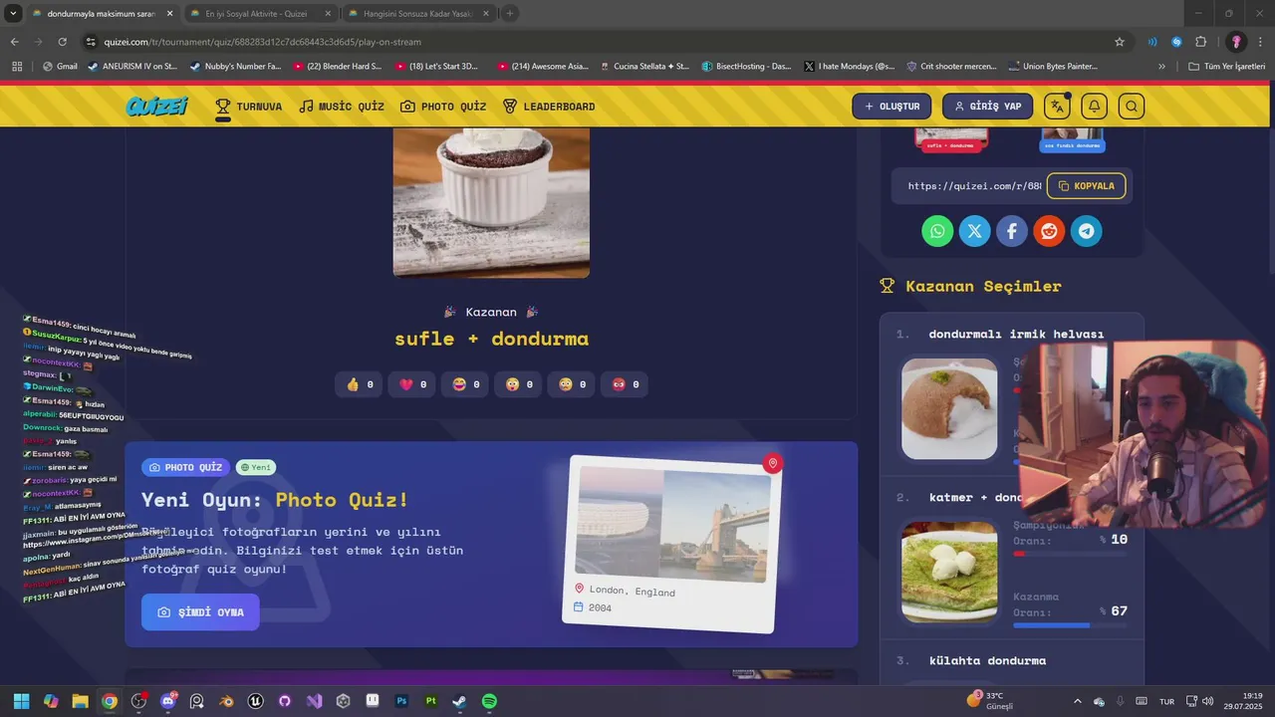The height and width of the screenshot is (717, 1275).
Task: Click the Kazanan Seçimler heading
Action: pos(983,287)
